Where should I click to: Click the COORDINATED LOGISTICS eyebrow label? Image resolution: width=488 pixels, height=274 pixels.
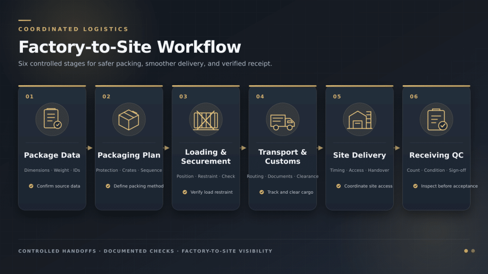(73, 29)
